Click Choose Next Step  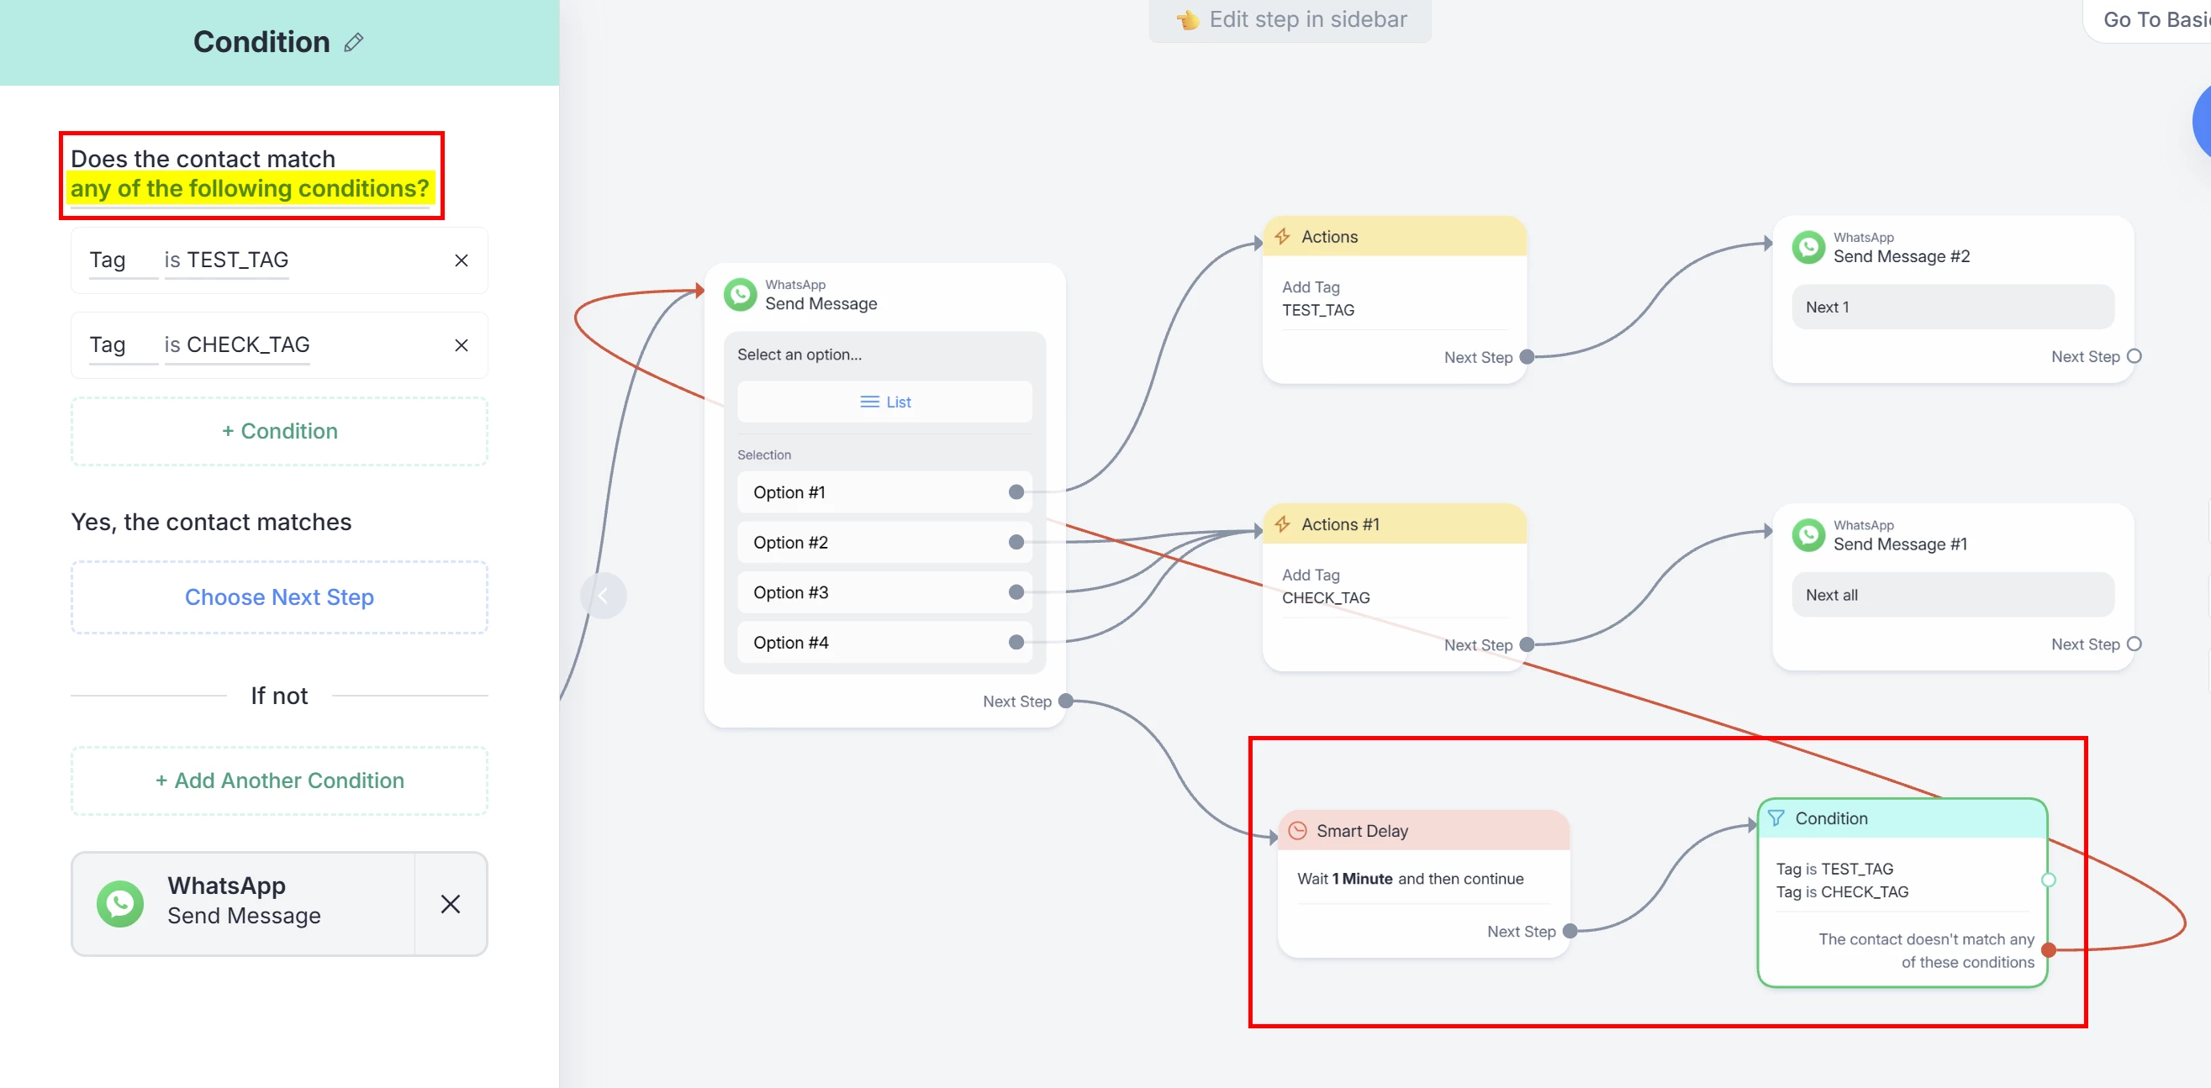[x=280, y=597]
